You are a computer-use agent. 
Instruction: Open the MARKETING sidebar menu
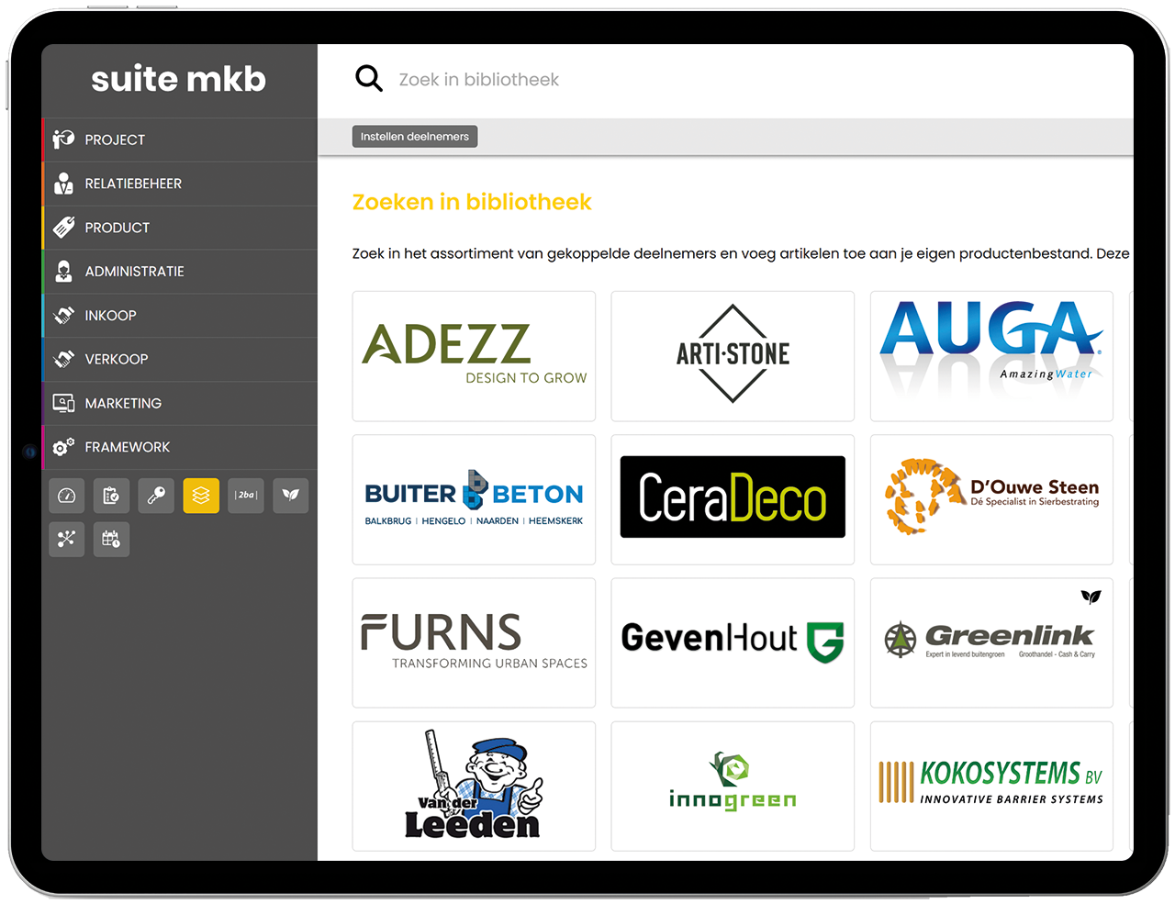point(123,404)
